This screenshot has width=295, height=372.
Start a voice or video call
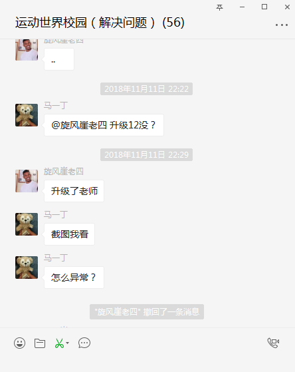tap(273, 343)
